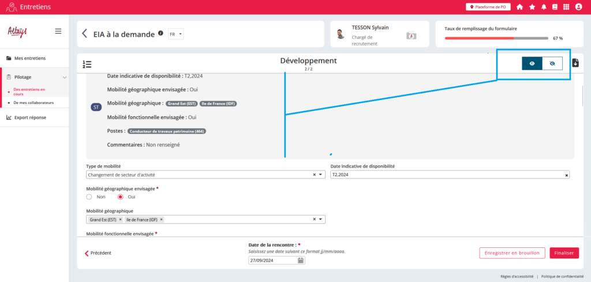Open the notifications bell
591x282 pixels.
click(543, 7)
